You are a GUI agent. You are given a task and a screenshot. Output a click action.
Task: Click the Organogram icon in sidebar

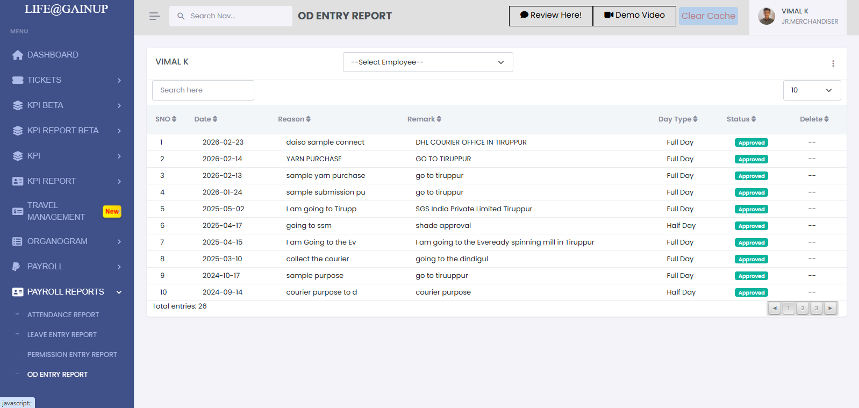point(18,241)
